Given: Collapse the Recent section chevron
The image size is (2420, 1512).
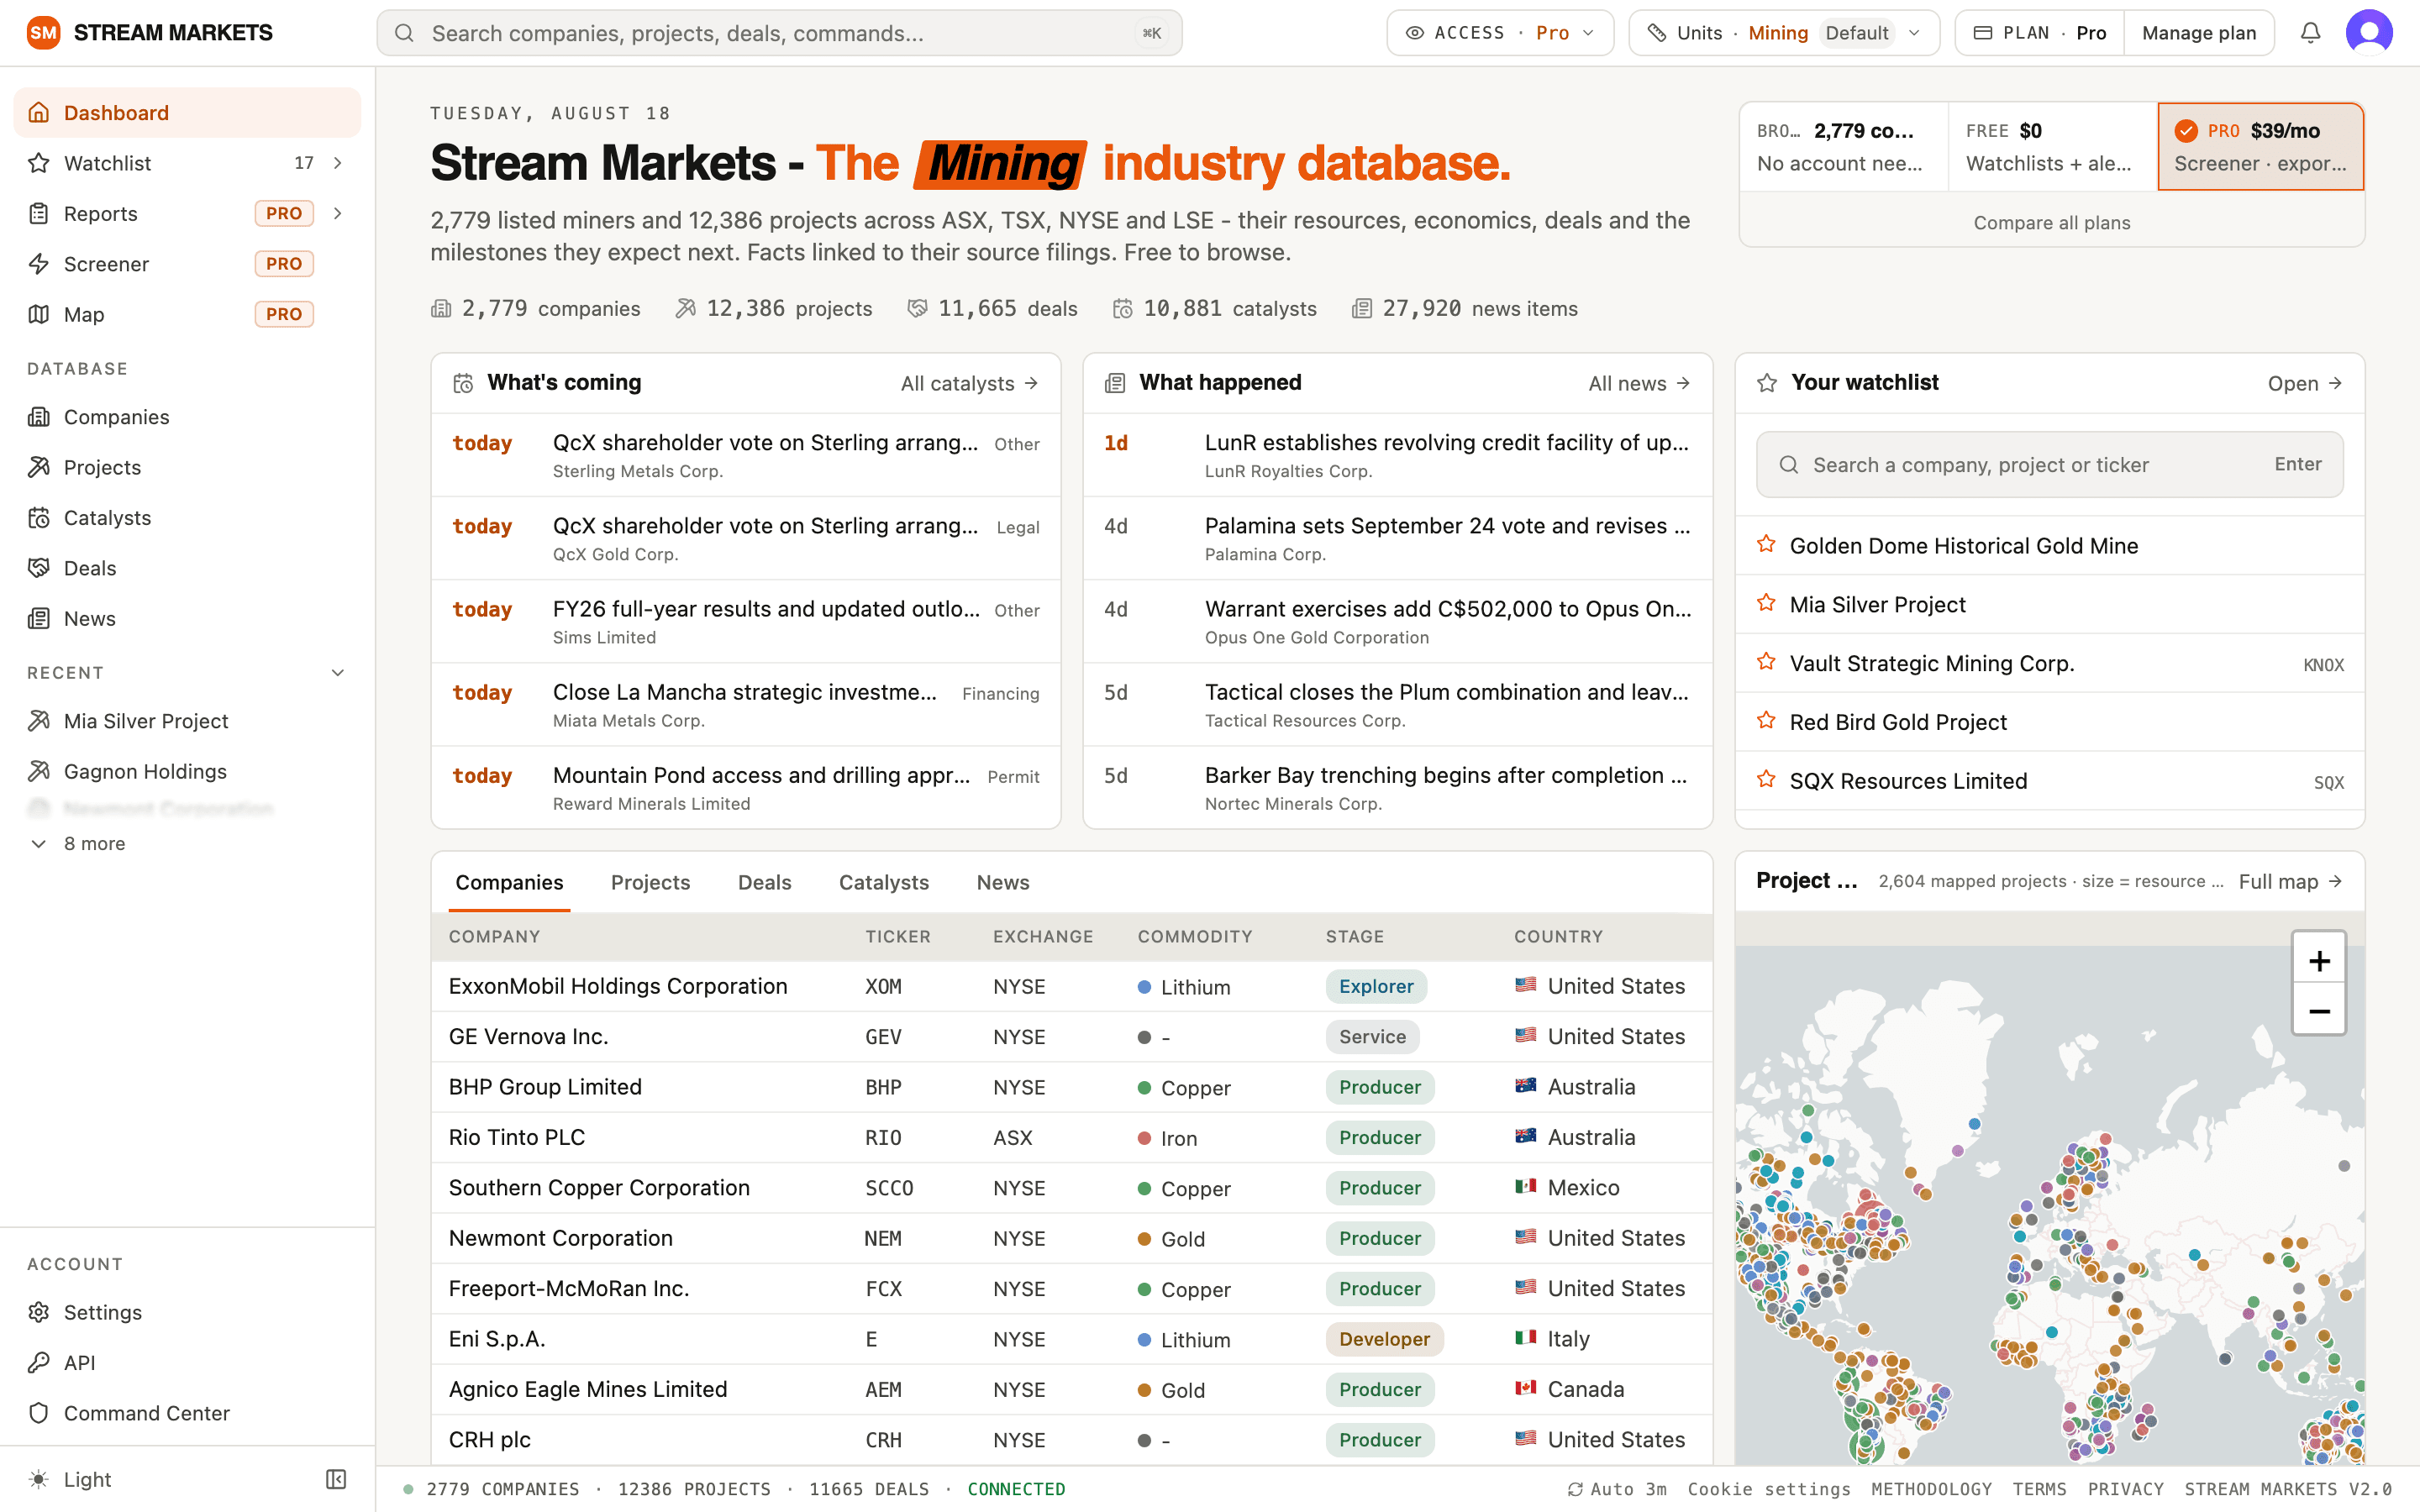Looking at the screenshot, I should point(338,672).
